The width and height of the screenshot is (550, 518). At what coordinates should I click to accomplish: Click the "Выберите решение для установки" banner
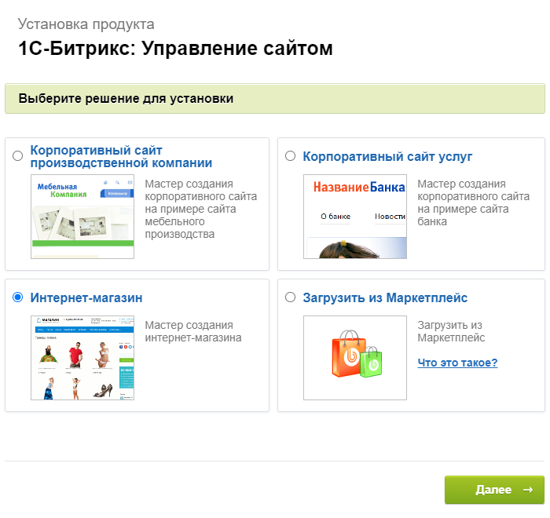click(275, 98)
